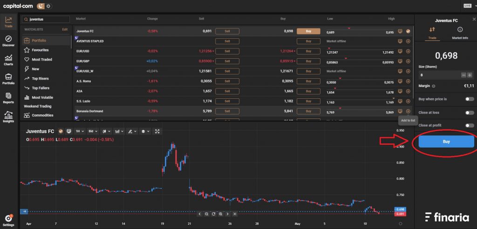Open the chart layers dropdown
The image size is (477, 229).
pos(145,131)
